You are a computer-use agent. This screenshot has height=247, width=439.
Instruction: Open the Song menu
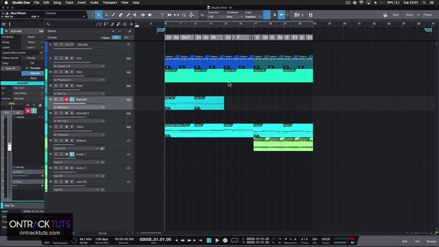(x=57, y=3)
